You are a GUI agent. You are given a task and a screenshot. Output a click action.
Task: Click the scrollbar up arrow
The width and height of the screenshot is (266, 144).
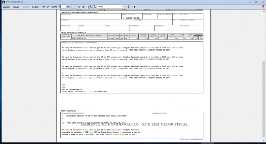click(x=264, y=11)
